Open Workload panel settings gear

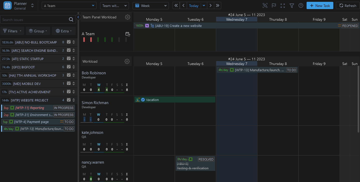pyautogui.click(x=127, y=61)
